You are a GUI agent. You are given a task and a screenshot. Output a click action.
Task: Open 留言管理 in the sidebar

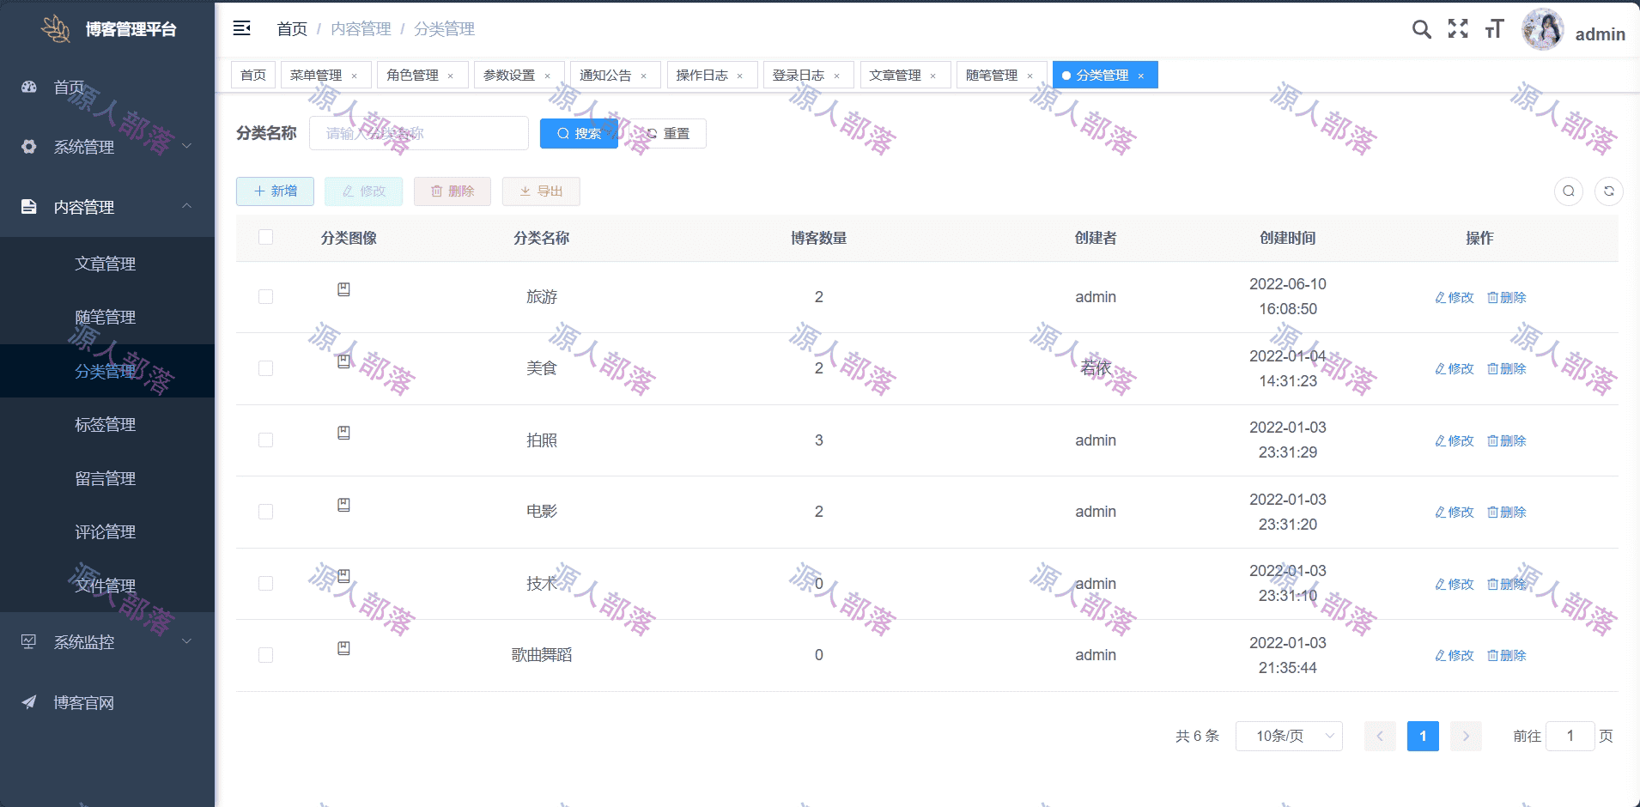(106, 478)
